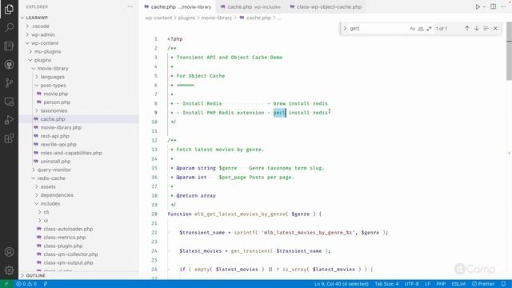Expand the mu-plugins folder
The height and width of the screenshot is (288, 512).
pos(30,51)
